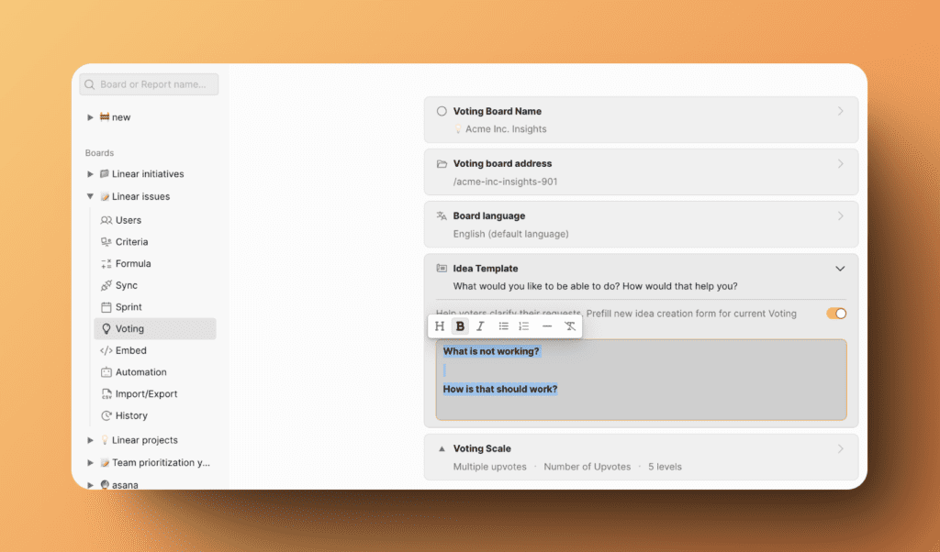Click the Sprint calendar icon
The image size is (940, 552).
[x=106, y=306]
